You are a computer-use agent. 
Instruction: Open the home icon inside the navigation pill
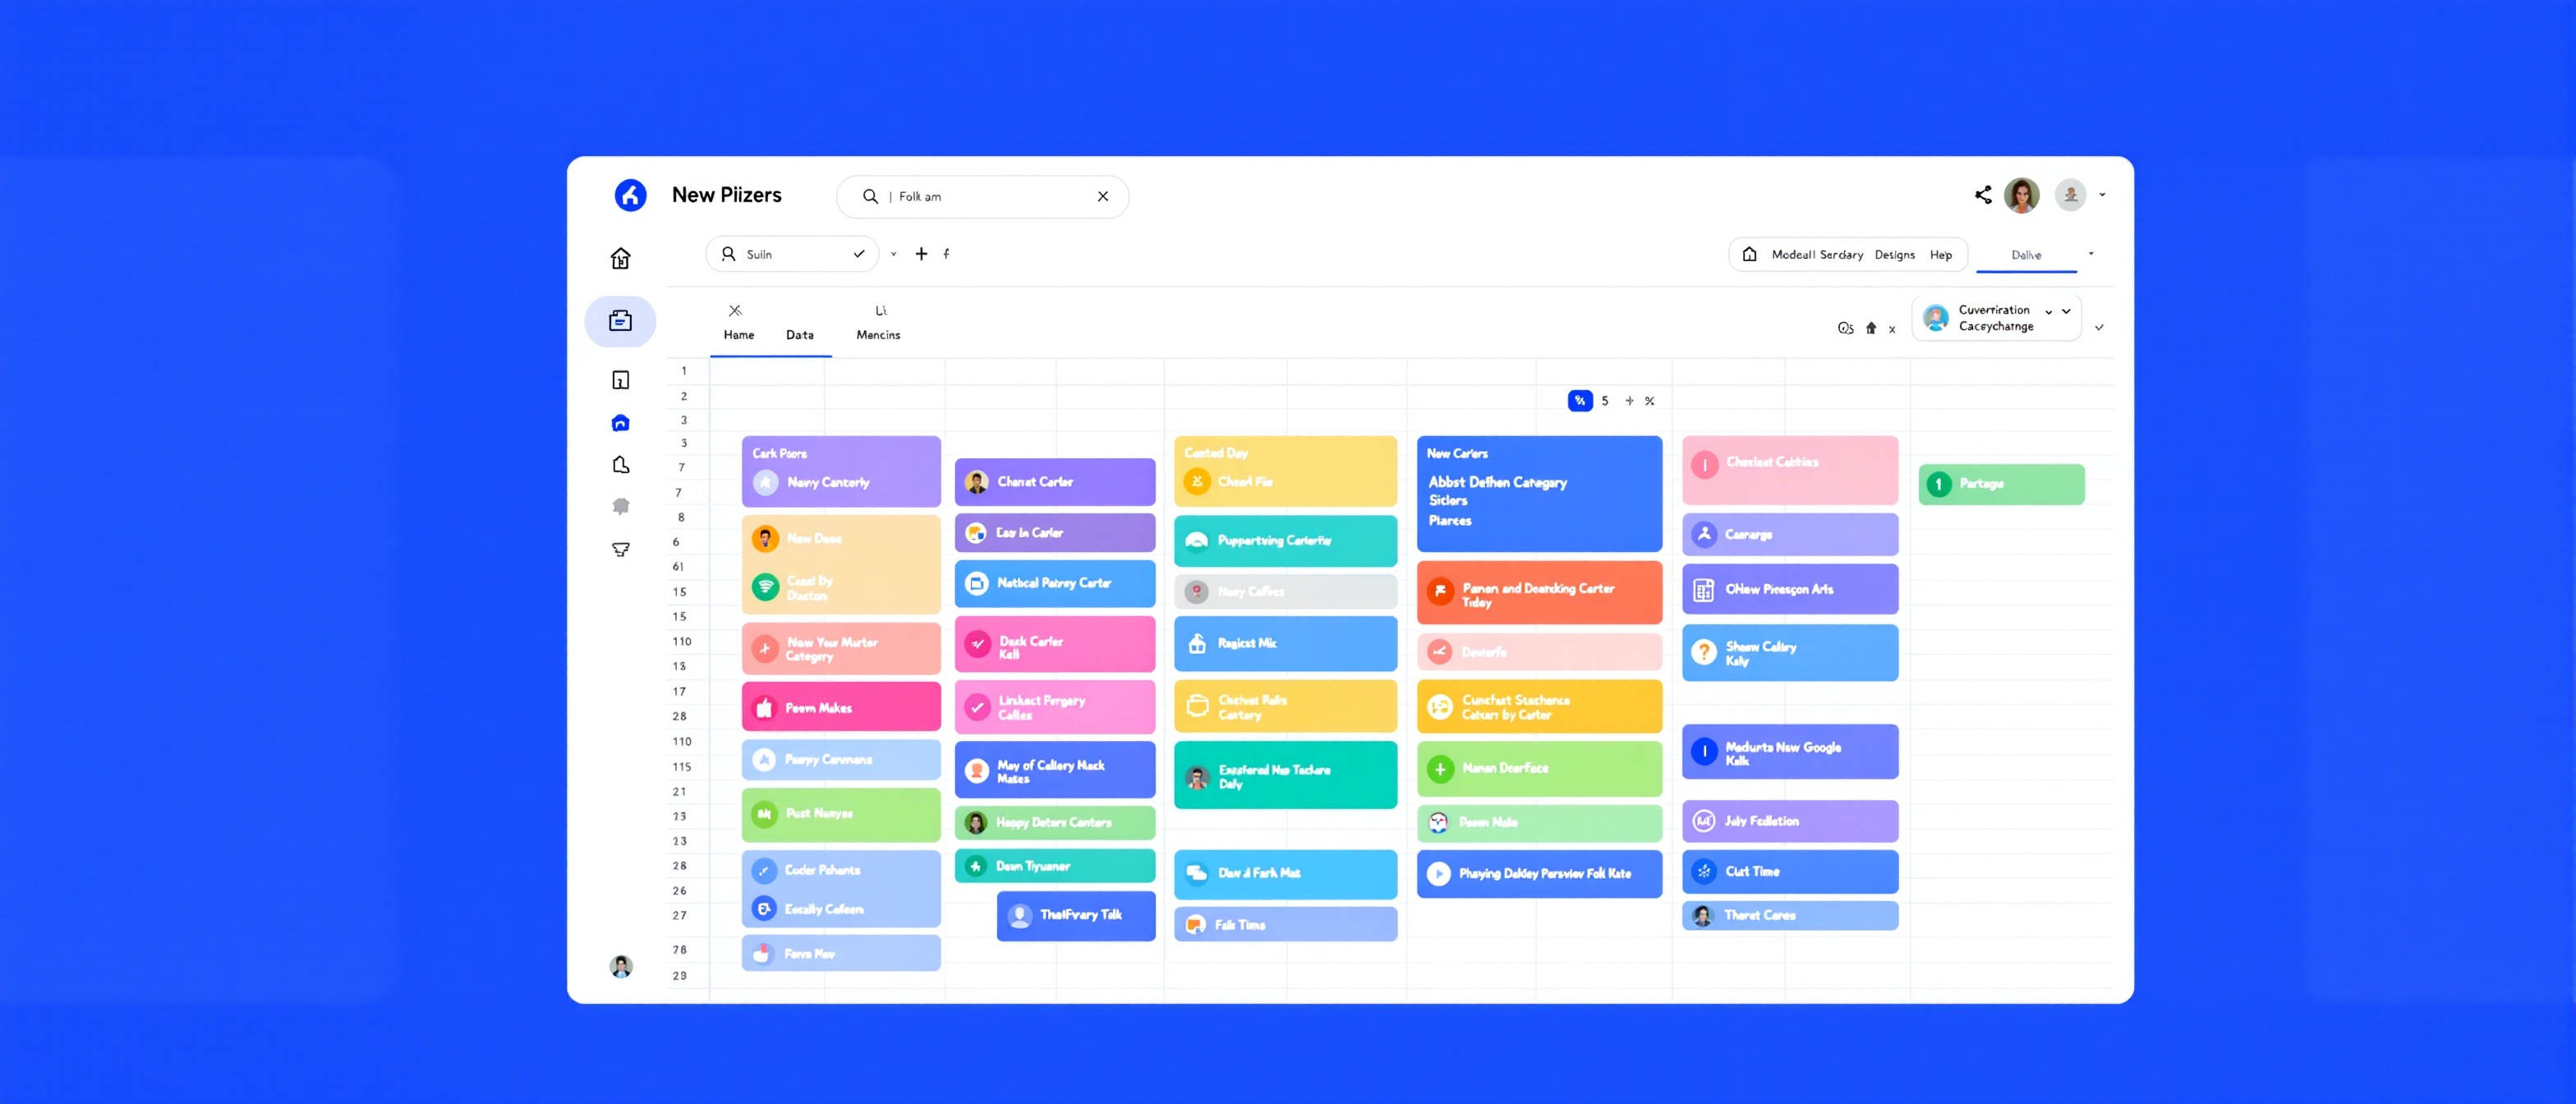click(1749, 254)
